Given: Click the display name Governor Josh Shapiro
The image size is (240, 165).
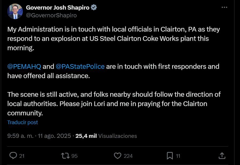Looking at the screenshot, I should tap(58, 8).
